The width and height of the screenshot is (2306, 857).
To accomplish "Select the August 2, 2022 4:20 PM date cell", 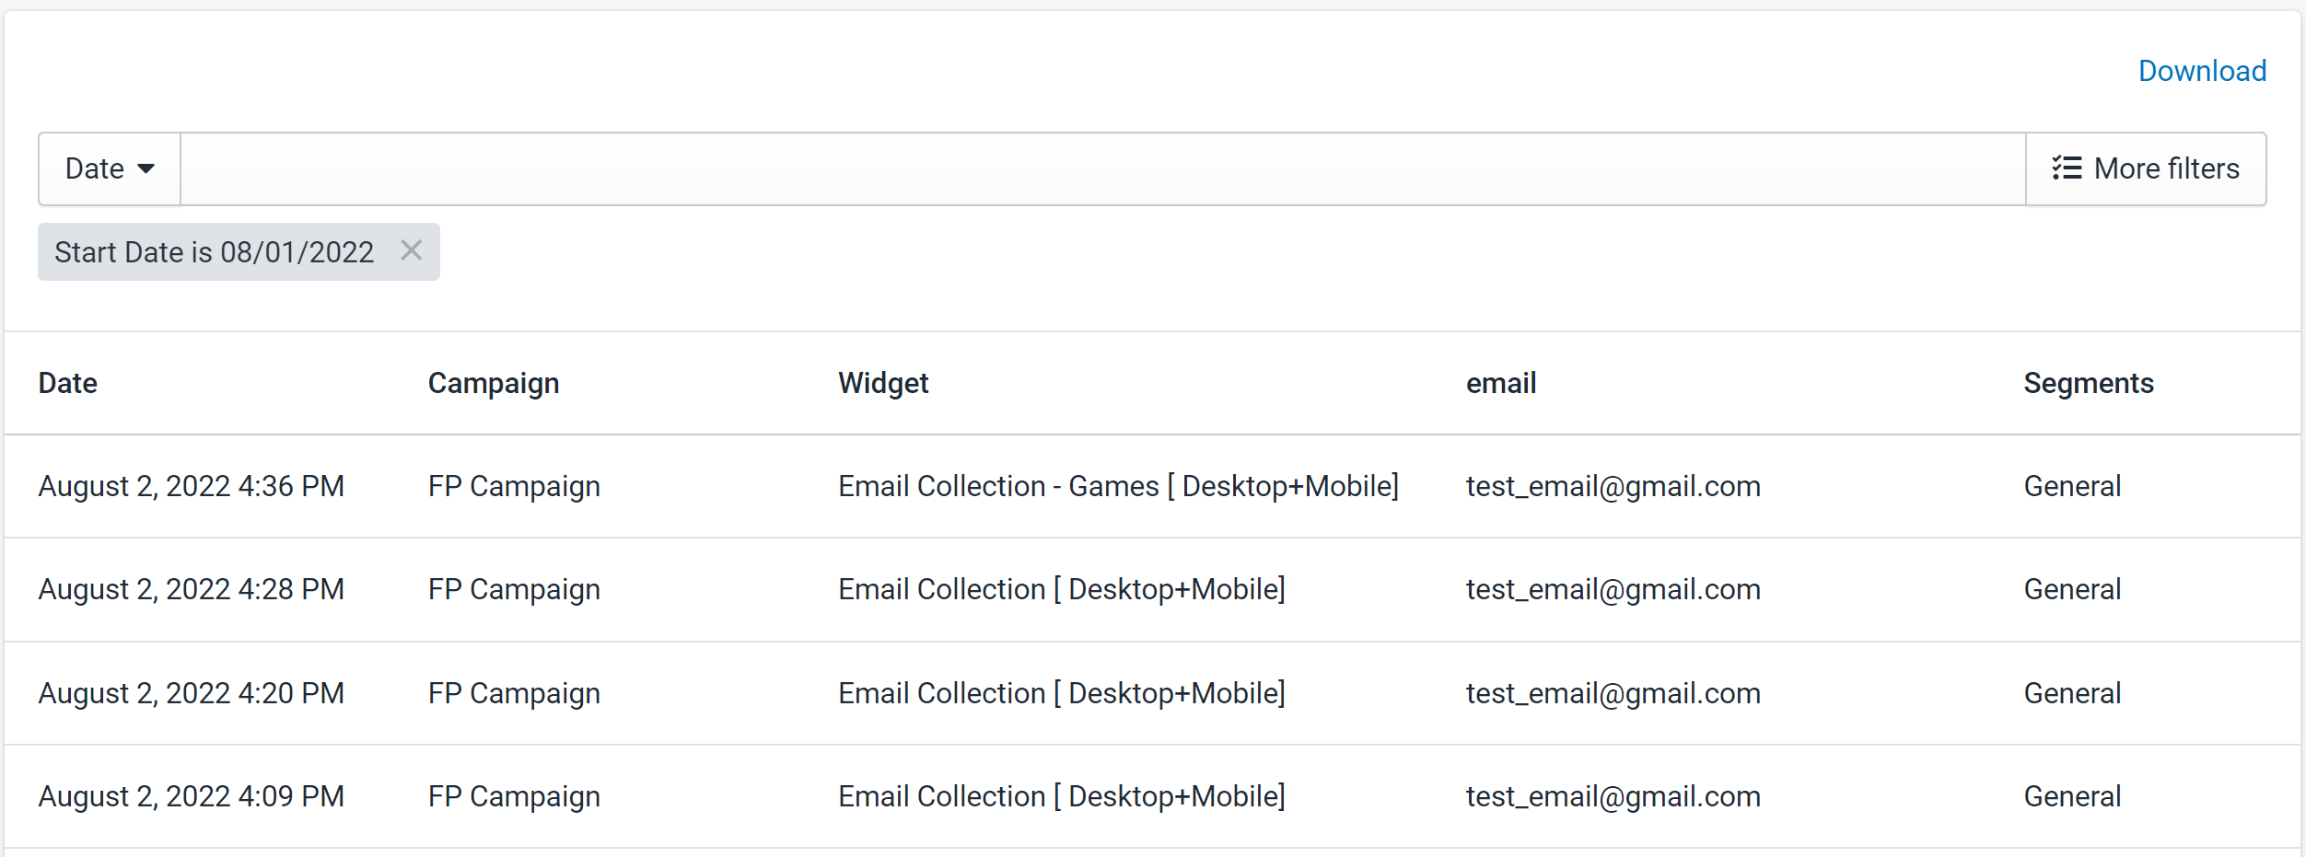I will (192, 693).
